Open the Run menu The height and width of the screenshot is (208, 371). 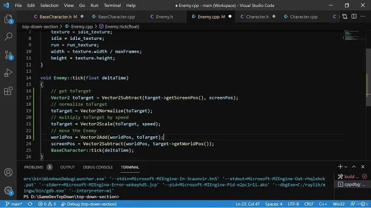coord(94,5)
